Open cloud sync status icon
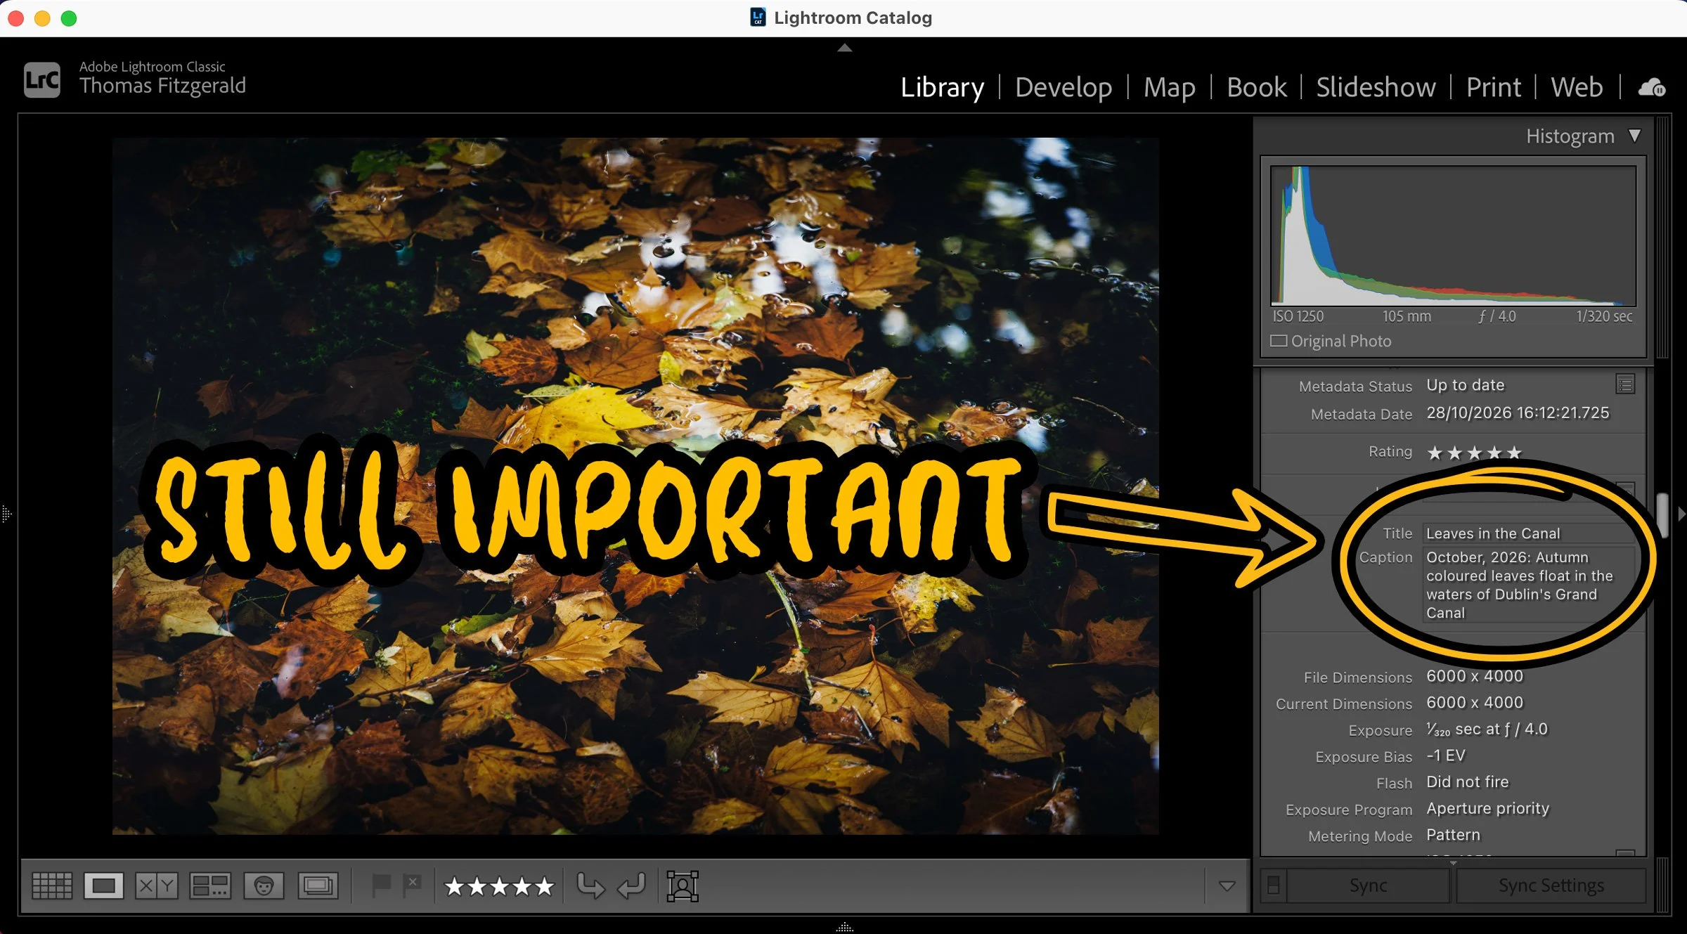 (1651, 88)
